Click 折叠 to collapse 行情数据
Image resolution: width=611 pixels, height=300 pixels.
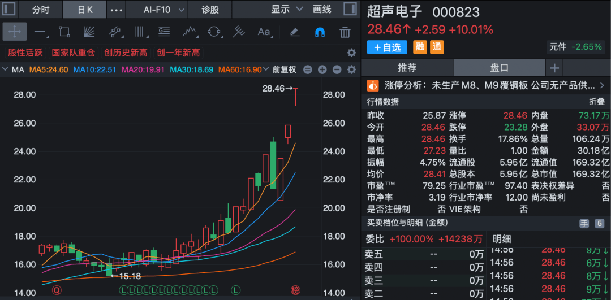(596, 102)
